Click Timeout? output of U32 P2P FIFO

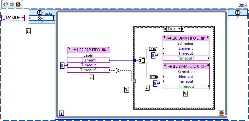89,70
